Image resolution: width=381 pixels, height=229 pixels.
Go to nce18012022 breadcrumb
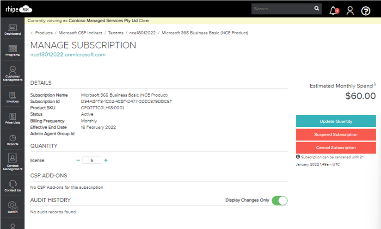coord(142,33)
